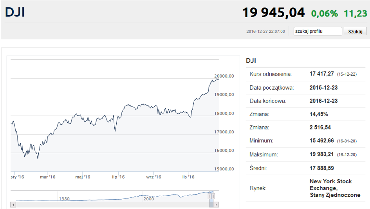This screenshot has width=370, height=209.
Task: Click the 19 945,04 index value
Action: point(274,12)
